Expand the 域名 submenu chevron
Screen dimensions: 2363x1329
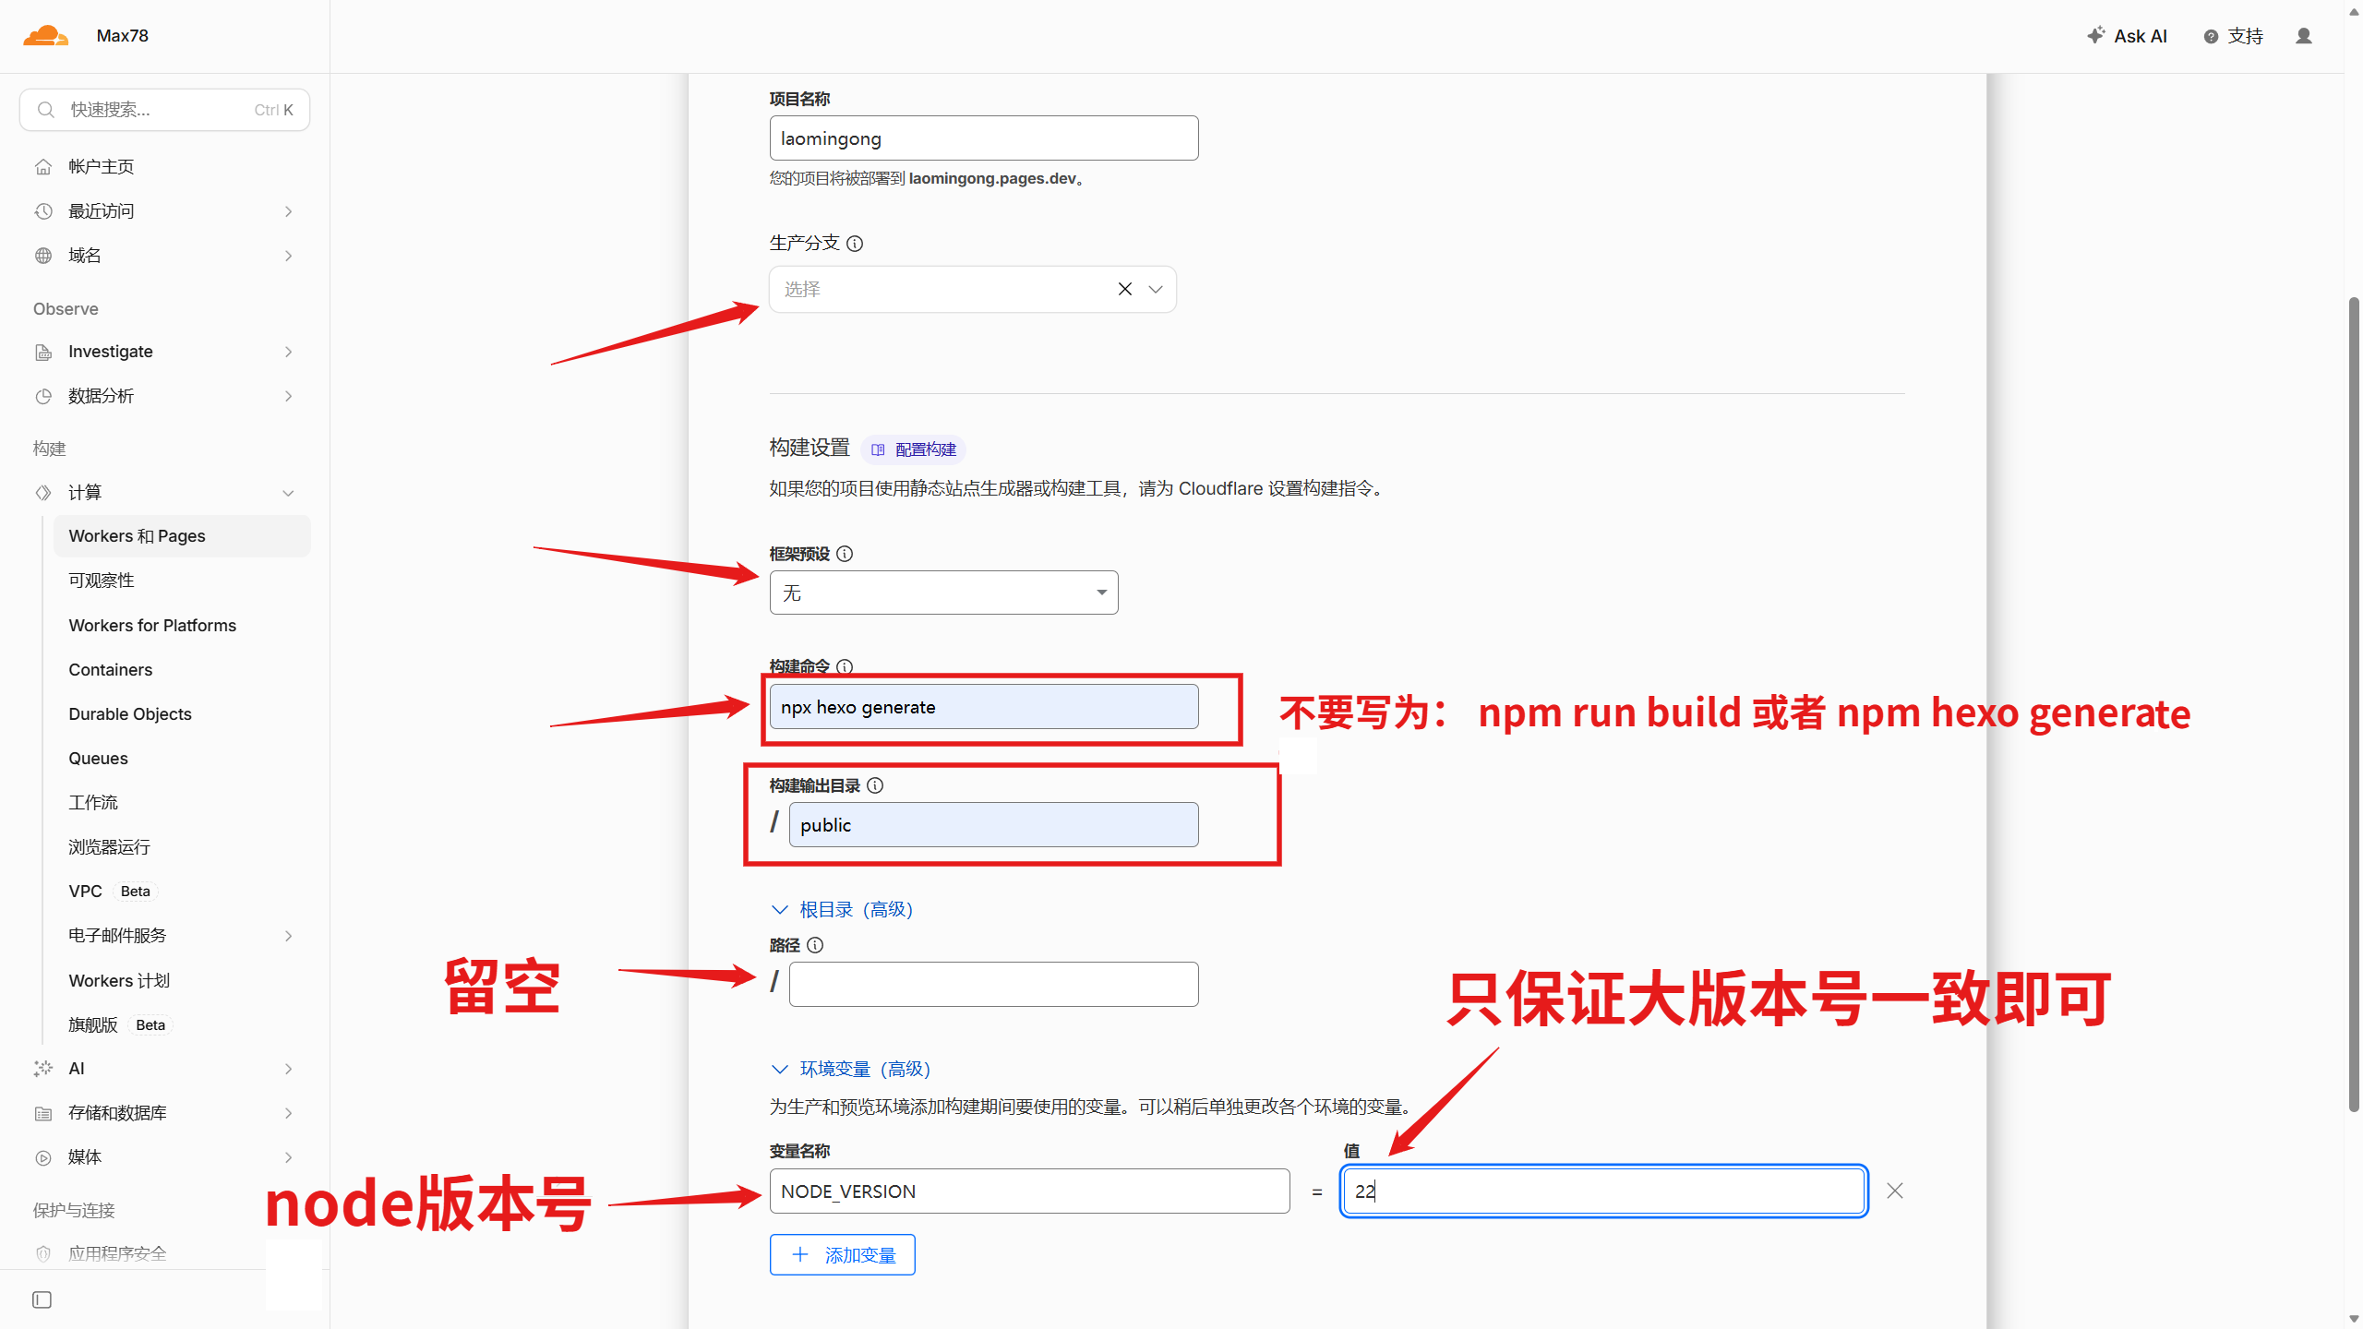point(289,256)
